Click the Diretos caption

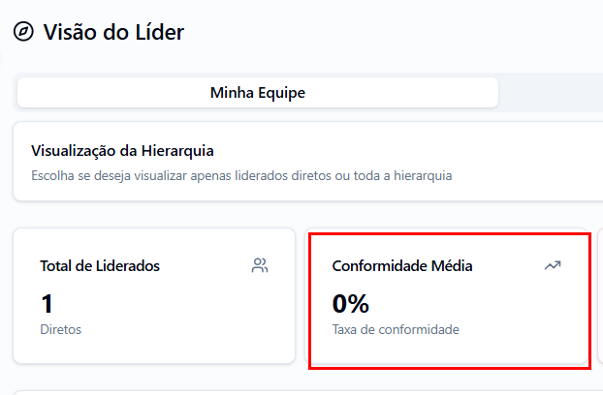click(x=60, y=329)
